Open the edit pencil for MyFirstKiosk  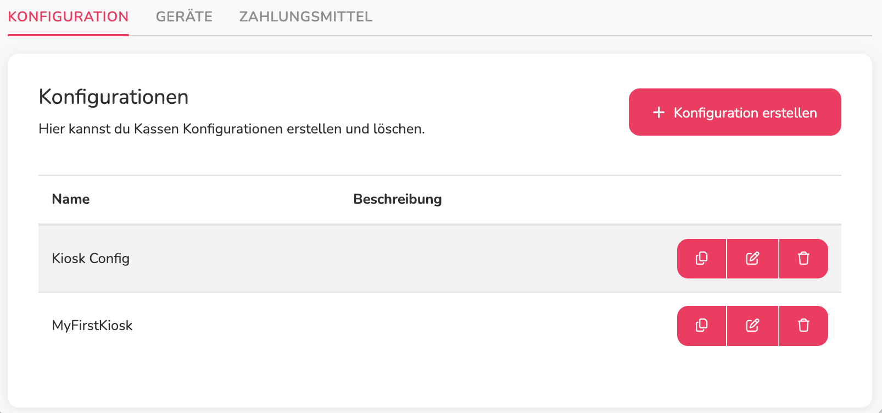[x=752, y=326]
